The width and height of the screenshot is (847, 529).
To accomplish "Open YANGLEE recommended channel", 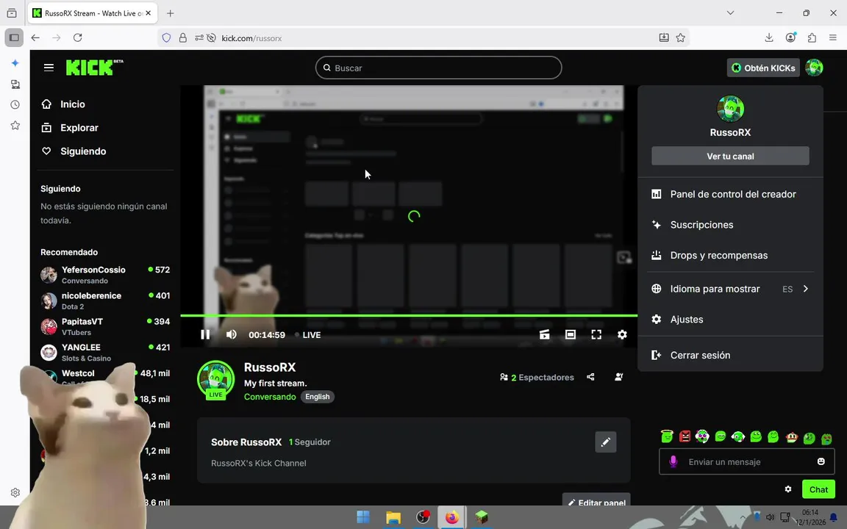I will (105, 353).
